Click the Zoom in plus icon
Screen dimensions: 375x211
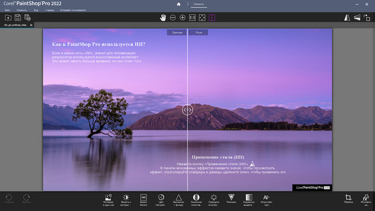tap(182, 18)
